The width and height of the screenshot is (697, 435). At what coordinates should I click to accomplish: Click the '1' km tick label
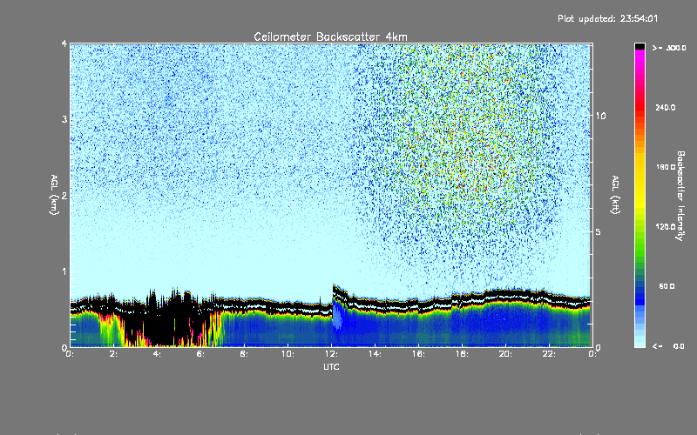click(x=64, y=271)
